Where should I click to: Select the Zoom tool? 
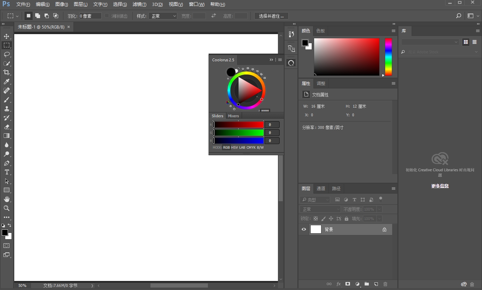(7, 208)
